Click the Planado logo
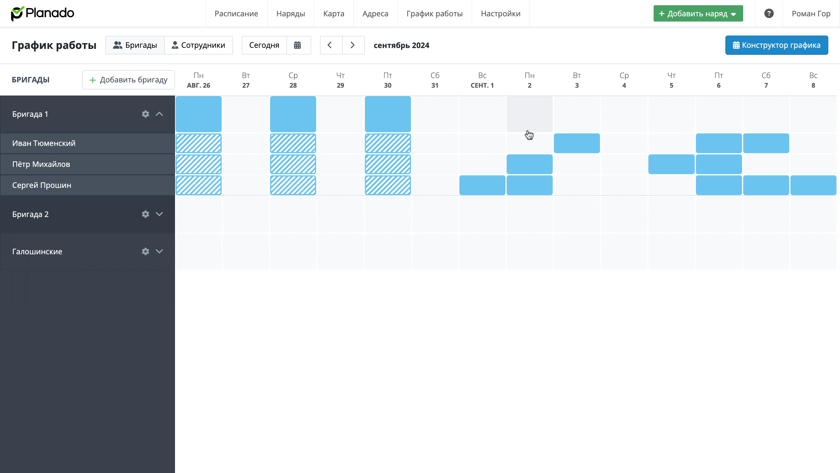The width and height of the screenshot is (840, 473). [43, 13]
